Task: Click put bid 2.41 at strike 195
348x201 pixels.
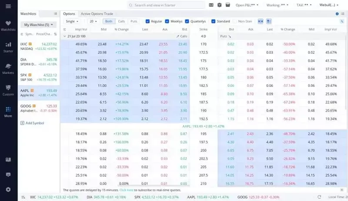Action: (x=231, y=134)
